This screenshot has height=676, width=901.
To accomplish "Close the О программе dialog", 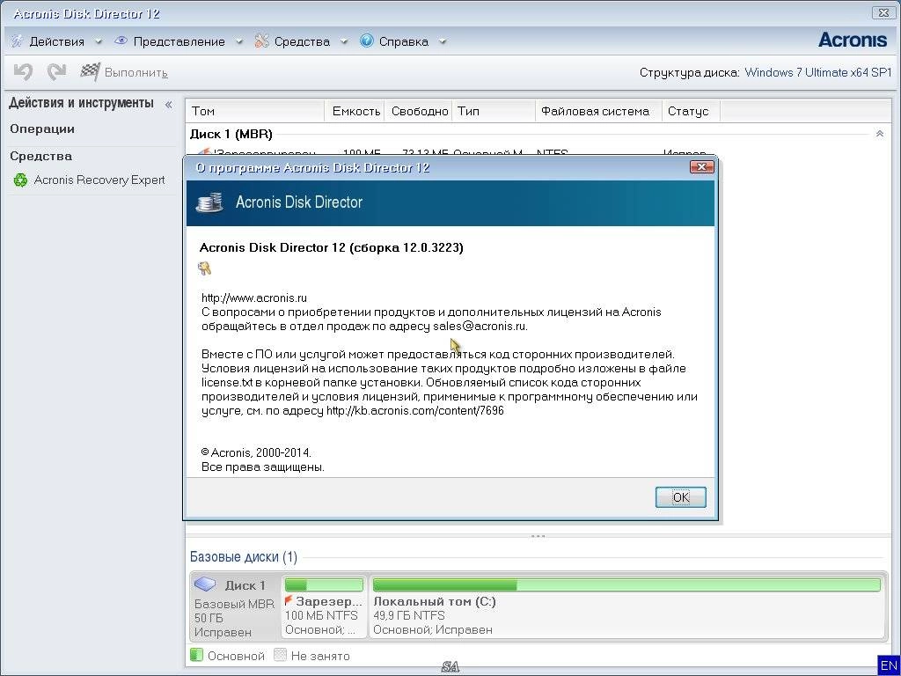I will [x=701, y=167].
